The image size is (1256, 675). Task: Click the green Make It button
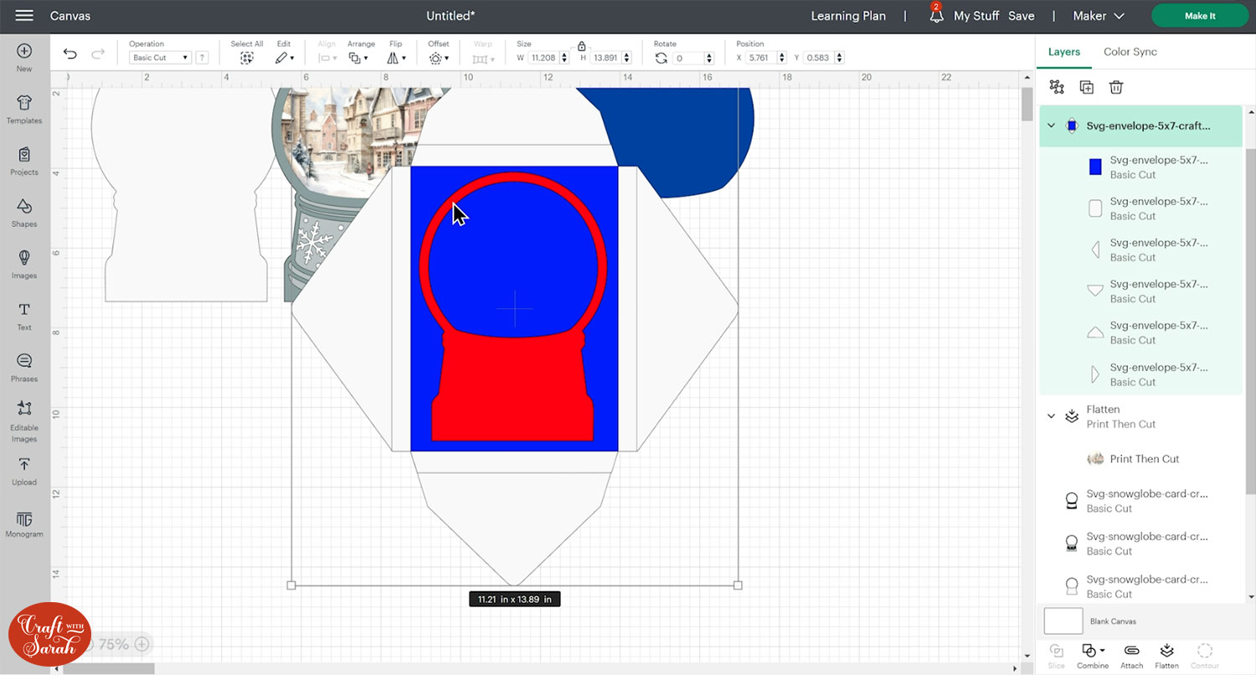1200,16
